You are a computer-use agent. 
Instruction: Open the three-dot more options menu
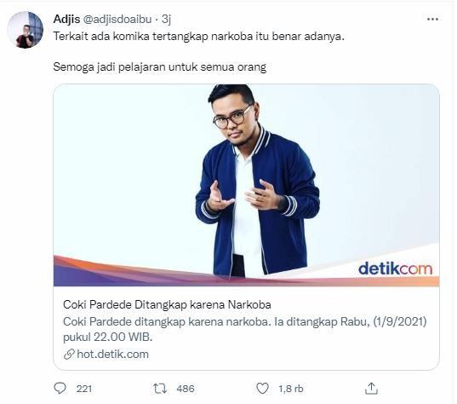(x=432, y=20)
